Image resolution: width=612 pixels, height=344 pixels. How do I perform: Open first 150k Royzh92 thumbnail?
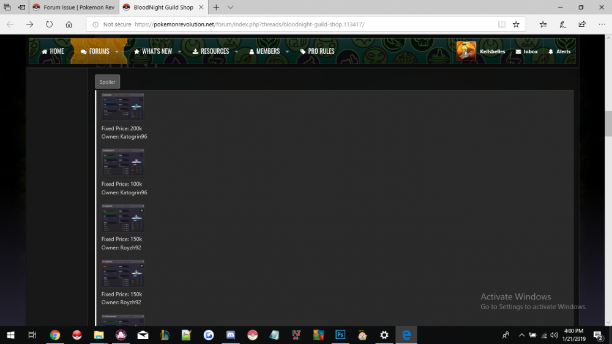[x=122, y=218]
